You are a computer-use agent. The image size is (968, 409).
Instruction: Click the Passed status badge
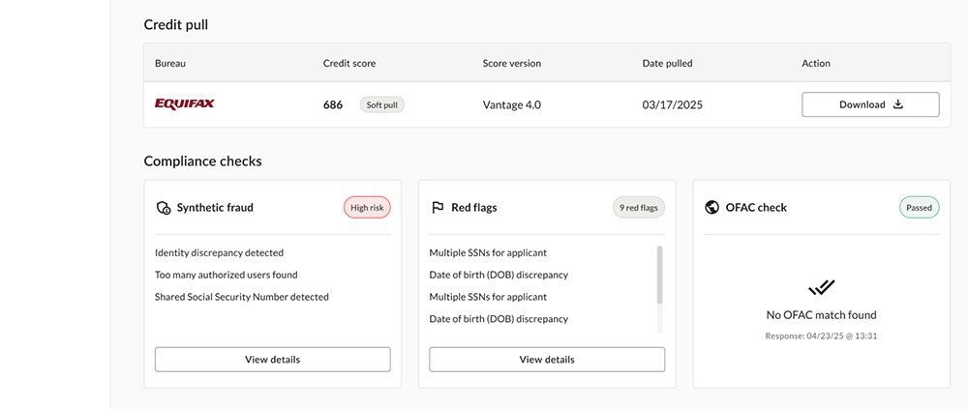pos(920,208)
